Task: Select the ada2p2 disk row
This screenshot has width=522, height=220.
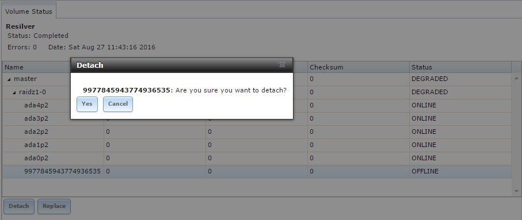Action: [257, 132]
